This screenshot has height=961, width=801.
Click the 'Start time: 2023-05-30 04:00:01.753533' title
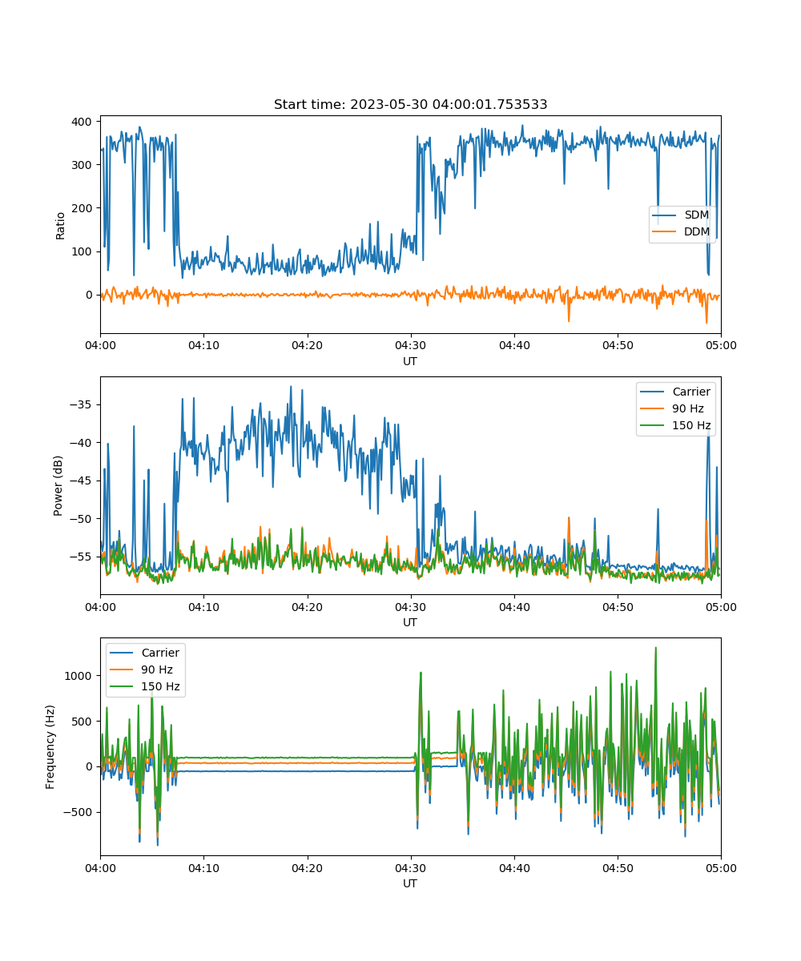coord(410,105)
